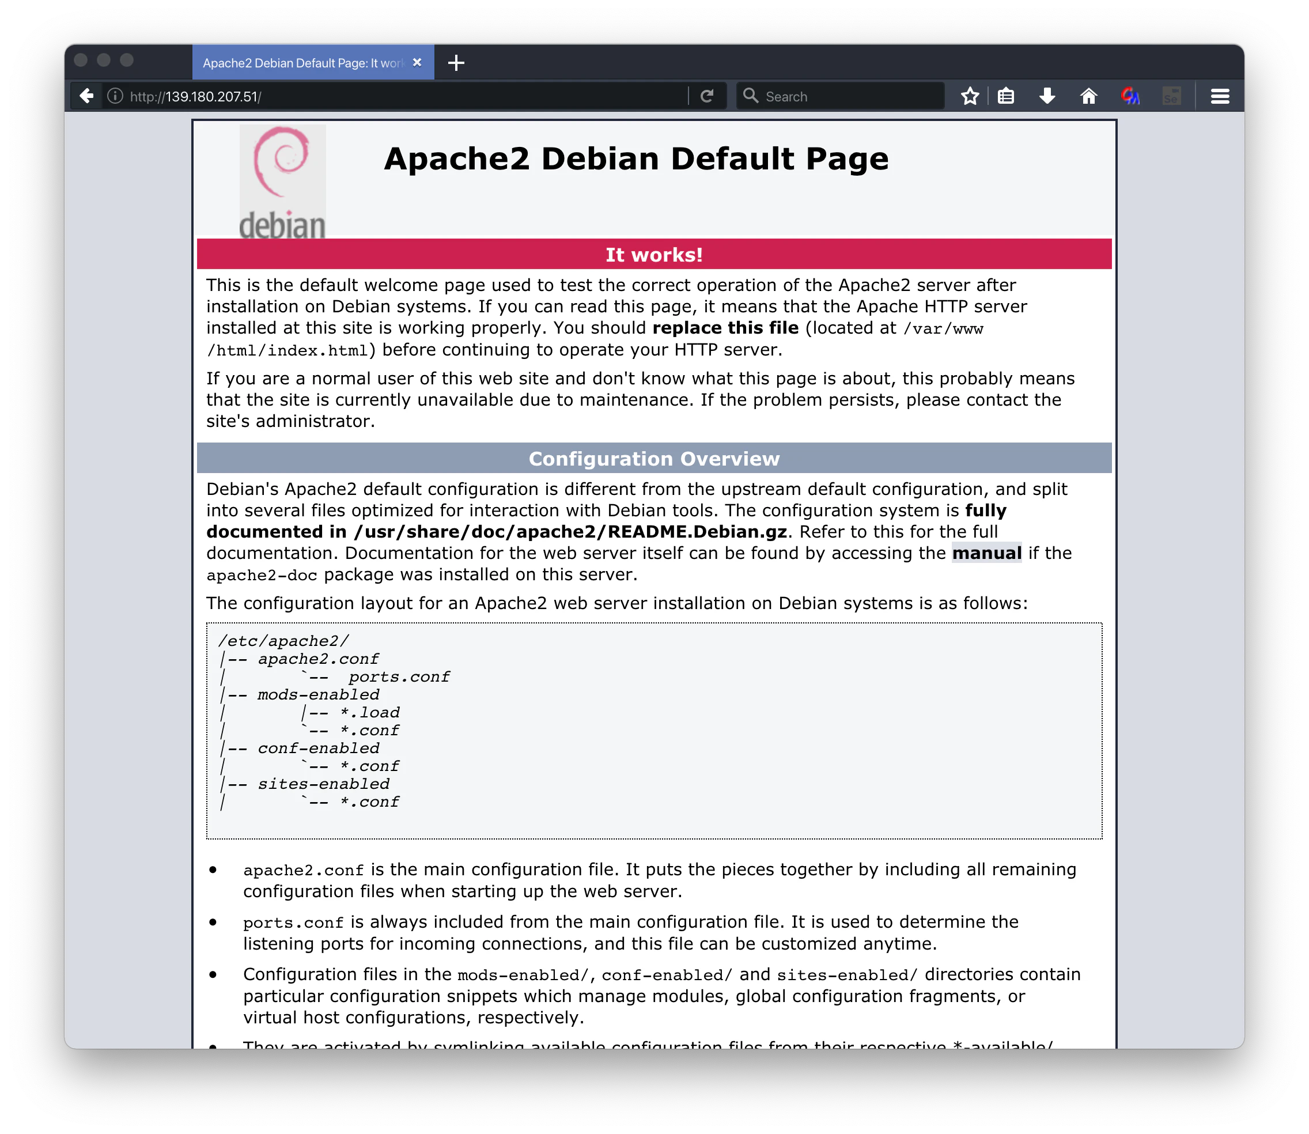
Task: Click the manual link
Action: 986,553
